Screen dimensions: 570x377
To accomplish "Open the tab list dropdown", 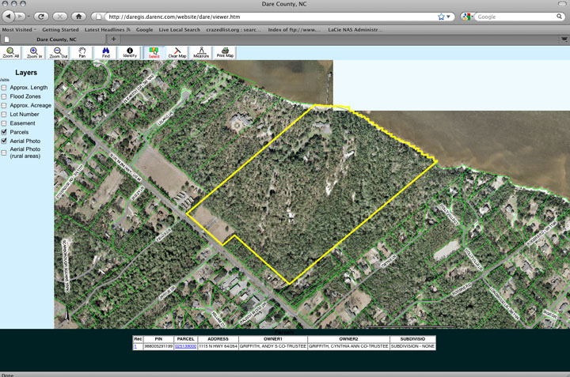I will click(x=564, y=39).
